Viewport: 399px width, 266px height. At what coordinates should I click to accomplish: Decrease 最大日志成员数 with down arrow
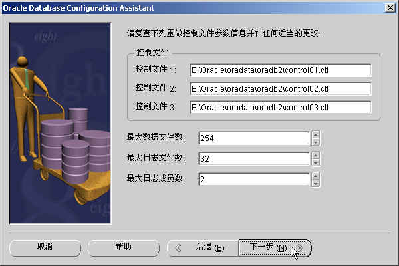point(315,184)
